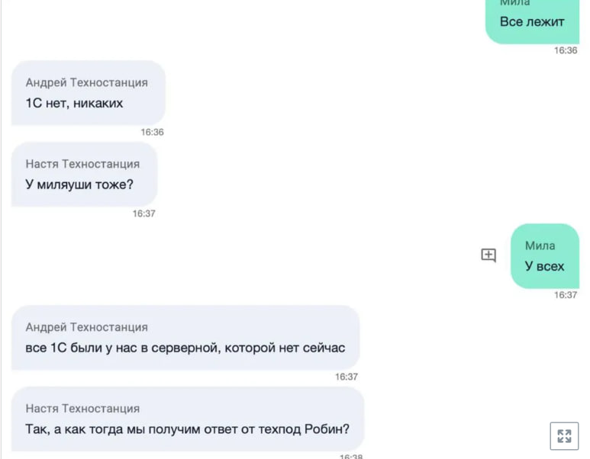Click the add-comment icon beside "У всех"
This screenshot has width=590, height=459.
(x=488, y=255)
